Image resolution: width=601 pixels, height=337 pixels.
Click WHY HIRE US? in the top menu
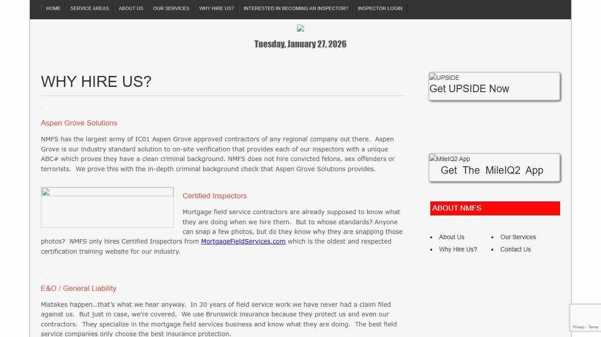point(216,8)
